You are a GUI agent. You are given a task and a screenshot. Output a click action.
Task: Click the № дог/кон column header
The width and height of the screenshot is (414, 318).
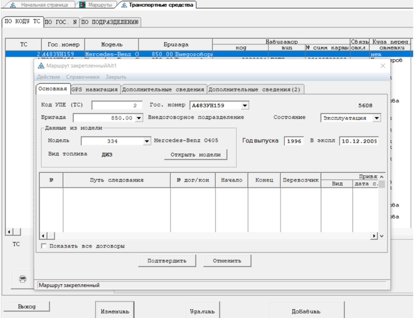[x=193, y=180]
